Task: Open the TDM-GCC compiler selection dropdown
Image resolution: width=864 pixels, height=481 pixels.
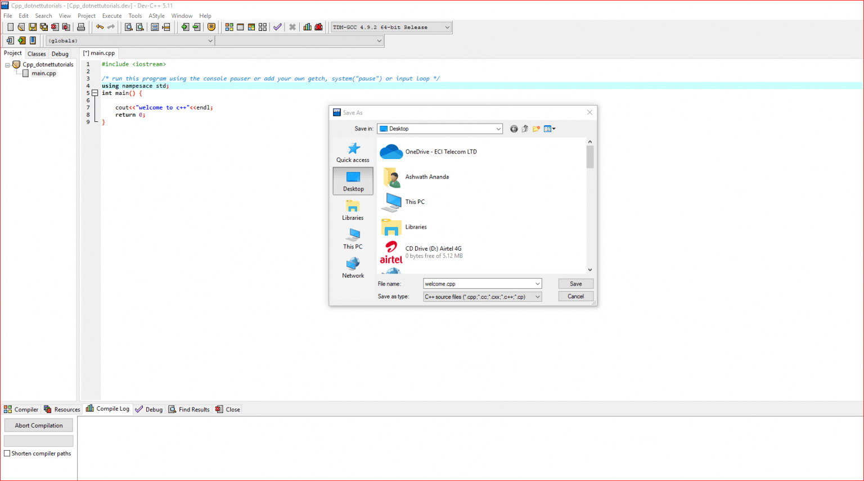Action: click(447, 27)
